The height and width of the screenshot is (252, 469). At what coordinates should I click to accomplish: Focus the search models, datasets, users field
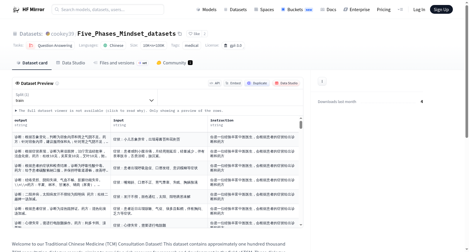point(108,9)
